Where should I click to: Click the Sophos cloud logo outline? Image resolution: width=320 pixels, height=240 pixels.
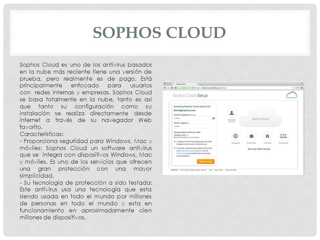[292, 95]
